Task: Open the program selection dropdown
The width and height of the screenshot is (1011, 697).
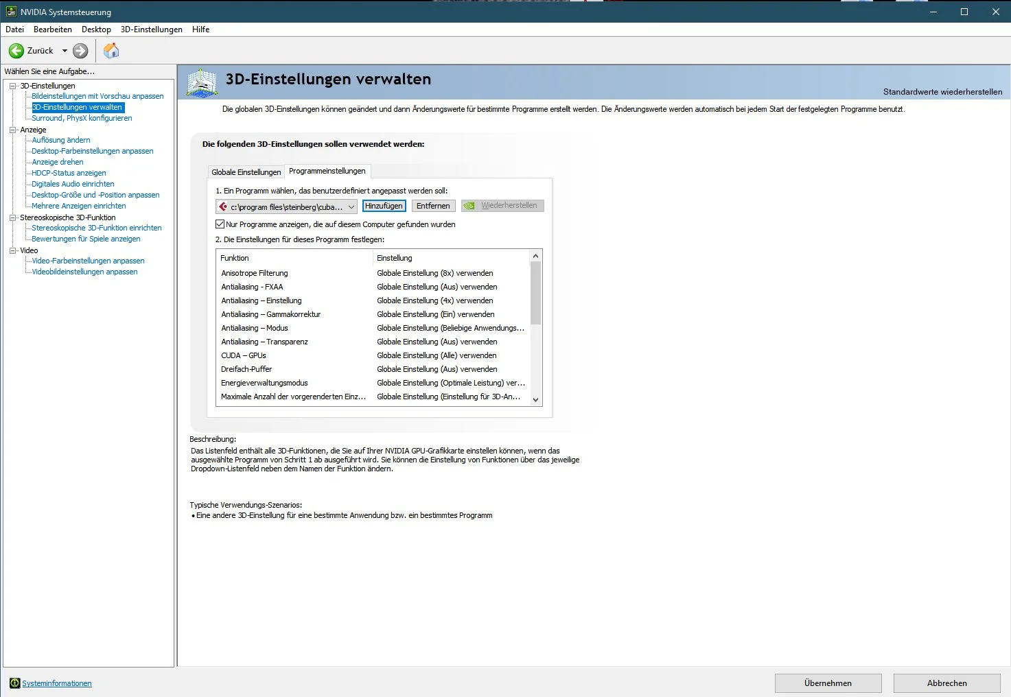Action: point(286,206)
